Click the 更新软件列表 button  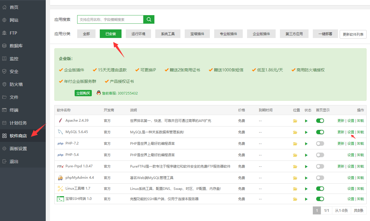(353, 34)
